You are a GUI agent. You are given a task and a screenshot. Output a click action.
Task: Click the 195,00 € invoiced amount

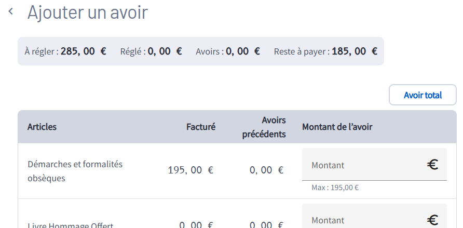[x=190, y=170]
